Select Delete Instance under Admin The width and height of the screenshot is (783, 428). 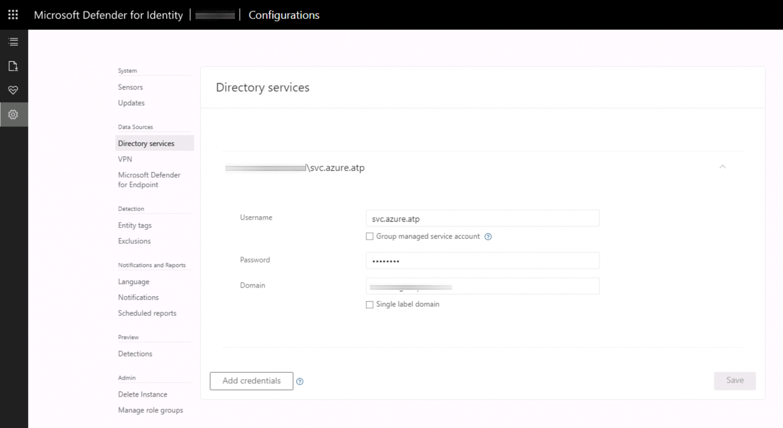pyautogui.click(x=143, y=394)
